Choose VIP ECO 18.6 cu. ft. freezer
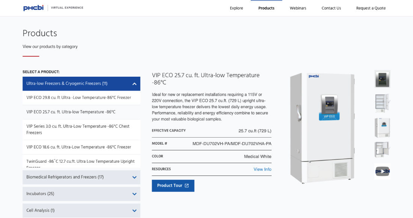The width and height of the screenshot is (413, 218). tap(78, 147)
